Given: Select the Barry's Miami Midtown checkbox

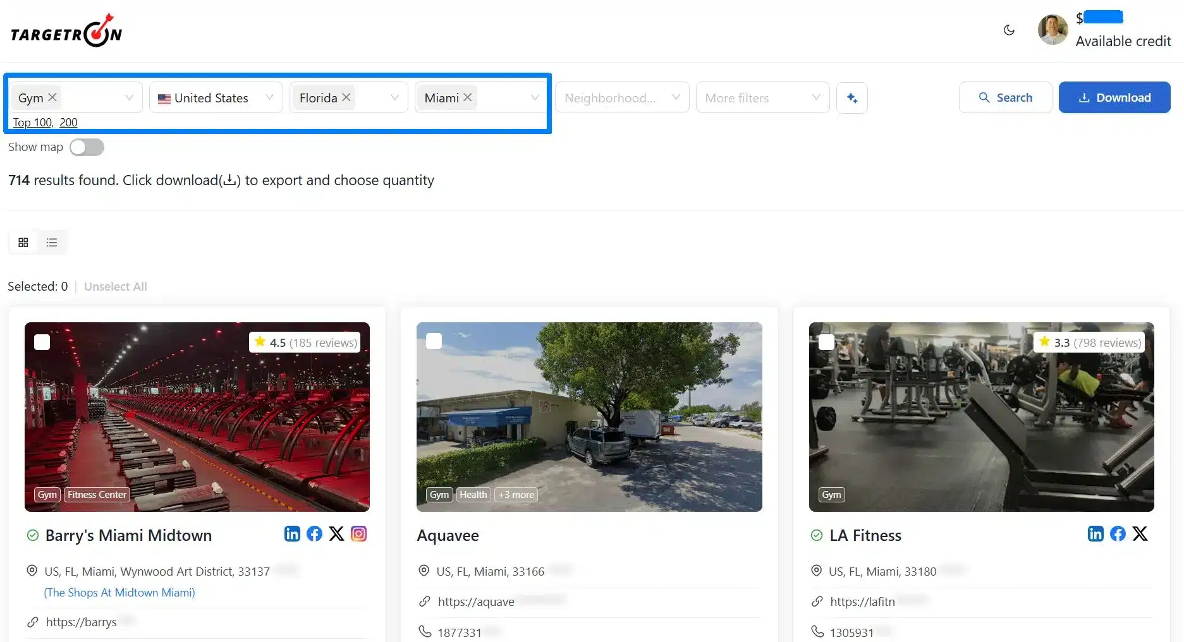Looking at the screenshot, I should point(42,342).
